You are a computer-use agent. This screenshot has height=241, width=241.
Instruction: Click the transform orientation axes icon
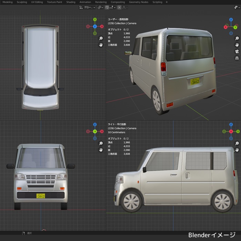point(81,7)
